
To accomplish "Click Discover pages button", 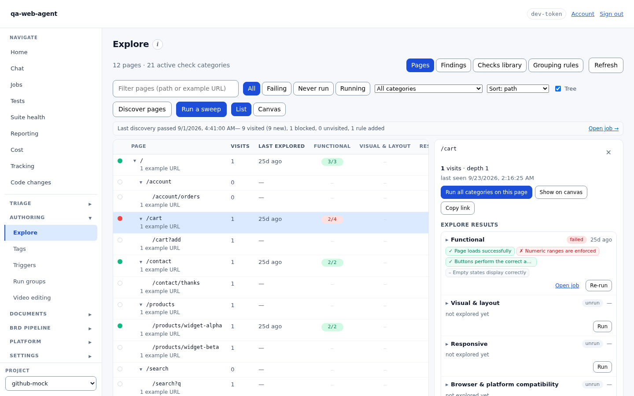I will (x=142, y=109).
